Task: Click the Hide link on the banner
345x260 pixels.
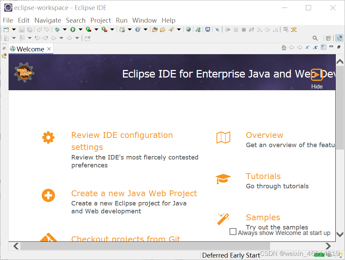Action: coord(316,86)
